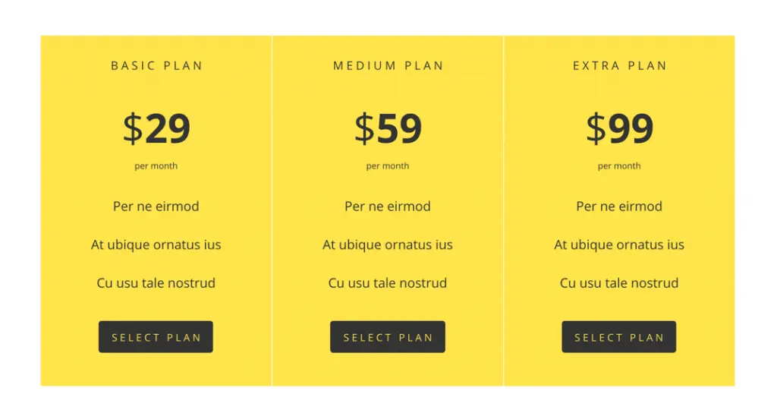Click the $99 price text

[x=619, y=128]
